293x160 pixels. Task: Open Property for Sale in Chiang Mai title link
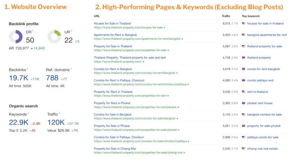coord(115,149)
